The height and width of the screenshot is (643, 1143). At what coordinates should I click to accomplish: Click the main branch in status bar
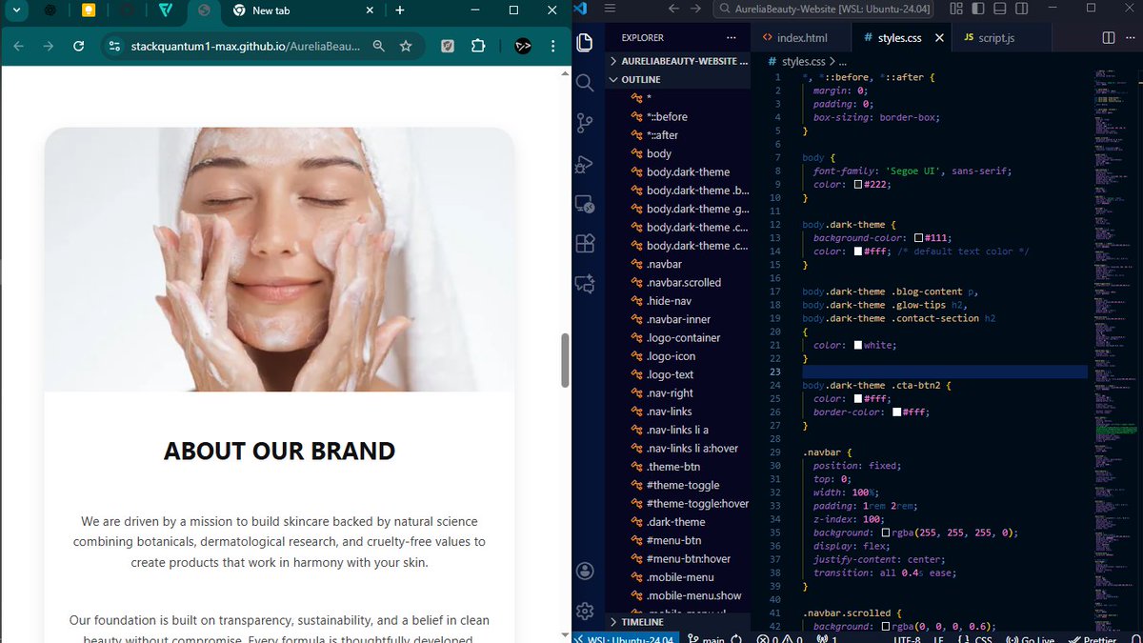click(x=705, y=639)
